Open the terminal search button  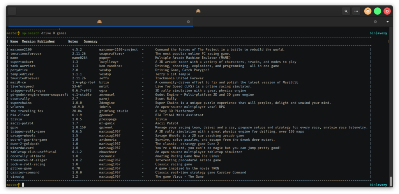click(346, 11)
